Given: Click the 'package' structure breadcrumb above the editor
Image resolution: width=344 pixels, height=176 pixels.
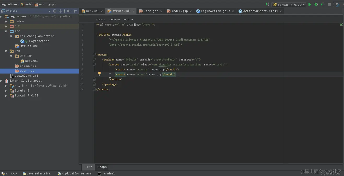Looking at the screenshot, I should pos(114,20).
